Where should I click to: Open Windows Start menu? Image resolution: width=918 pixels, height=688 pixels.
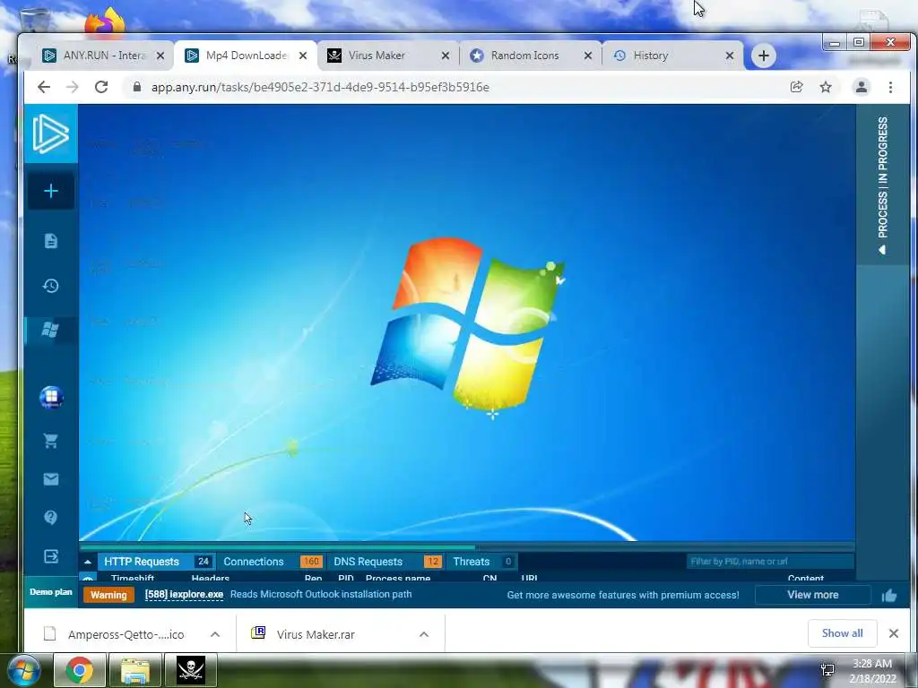point(24,670)
